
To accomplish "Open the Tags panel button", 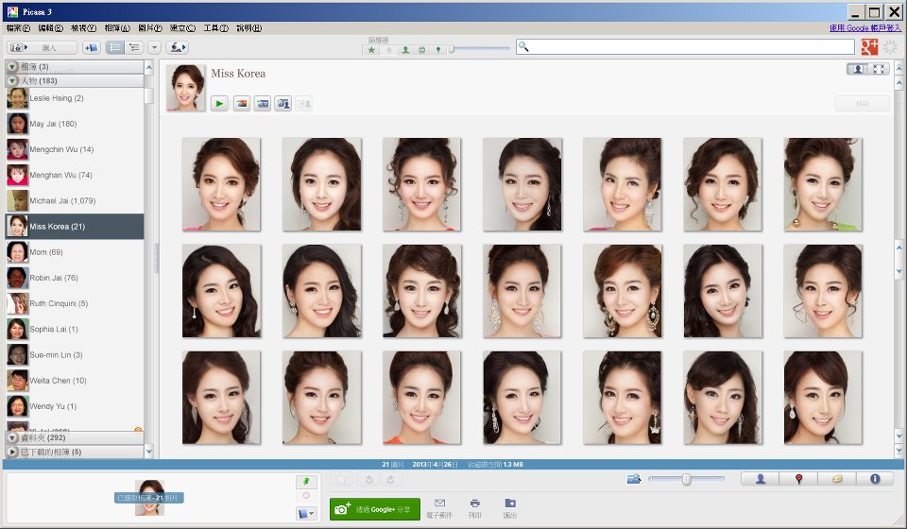I will coord(836,479).
